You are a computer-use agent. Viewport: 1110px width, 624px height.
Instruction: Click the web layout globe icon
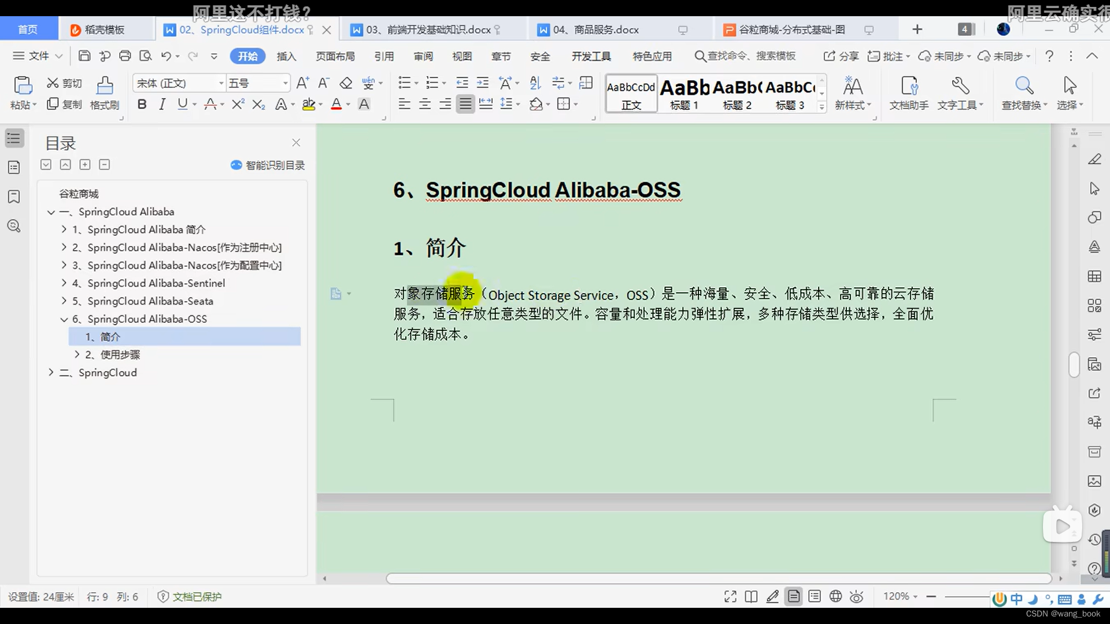(835, 597)
